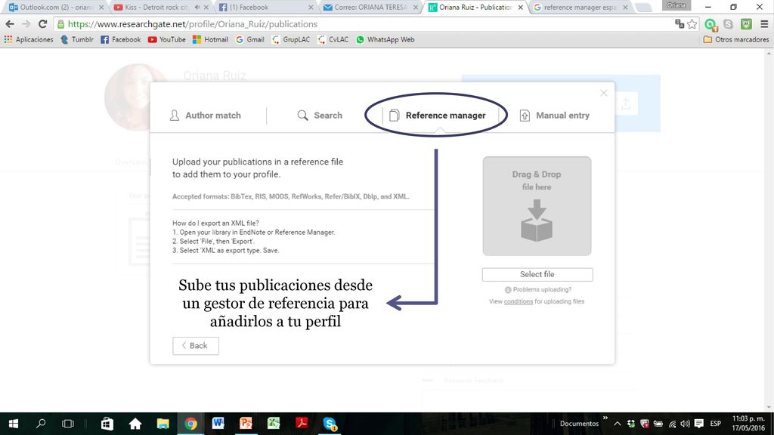Image resolution: width=774 pixels, height=435 pixels.
Task: Open the CvLAC bookmark
Action: click(333, 39)
